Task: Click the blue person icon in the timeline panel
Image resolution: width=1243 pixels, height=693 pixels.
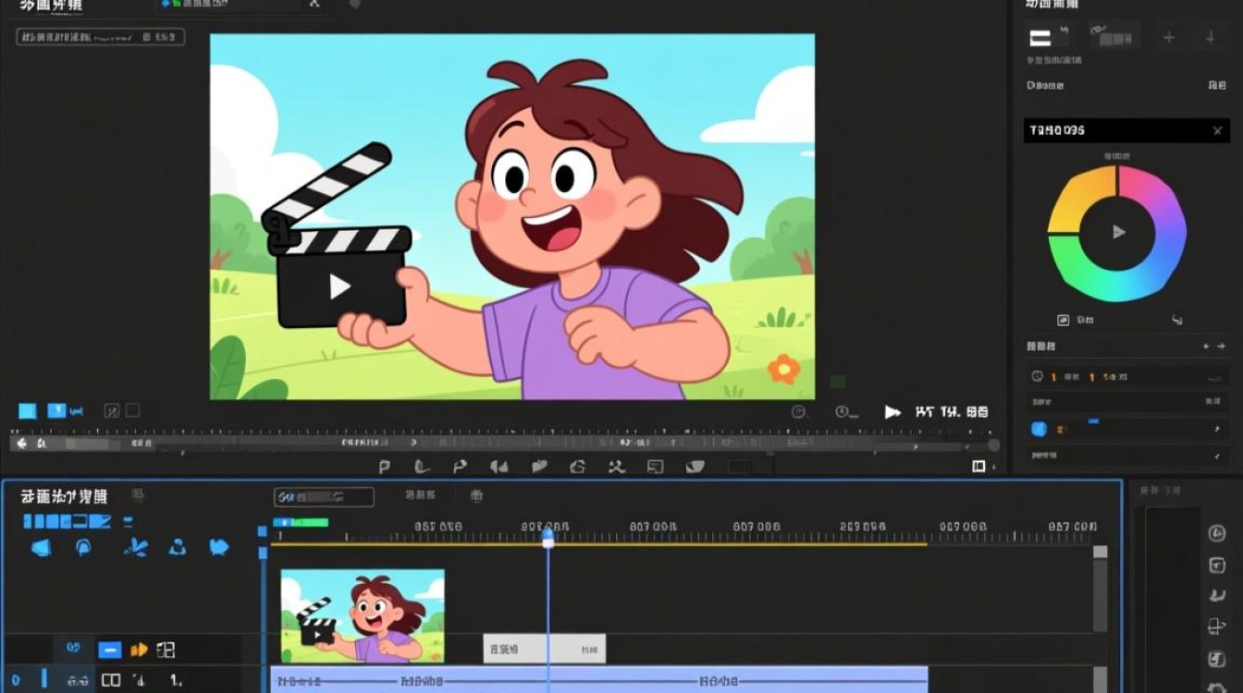Action: point(178,548)
